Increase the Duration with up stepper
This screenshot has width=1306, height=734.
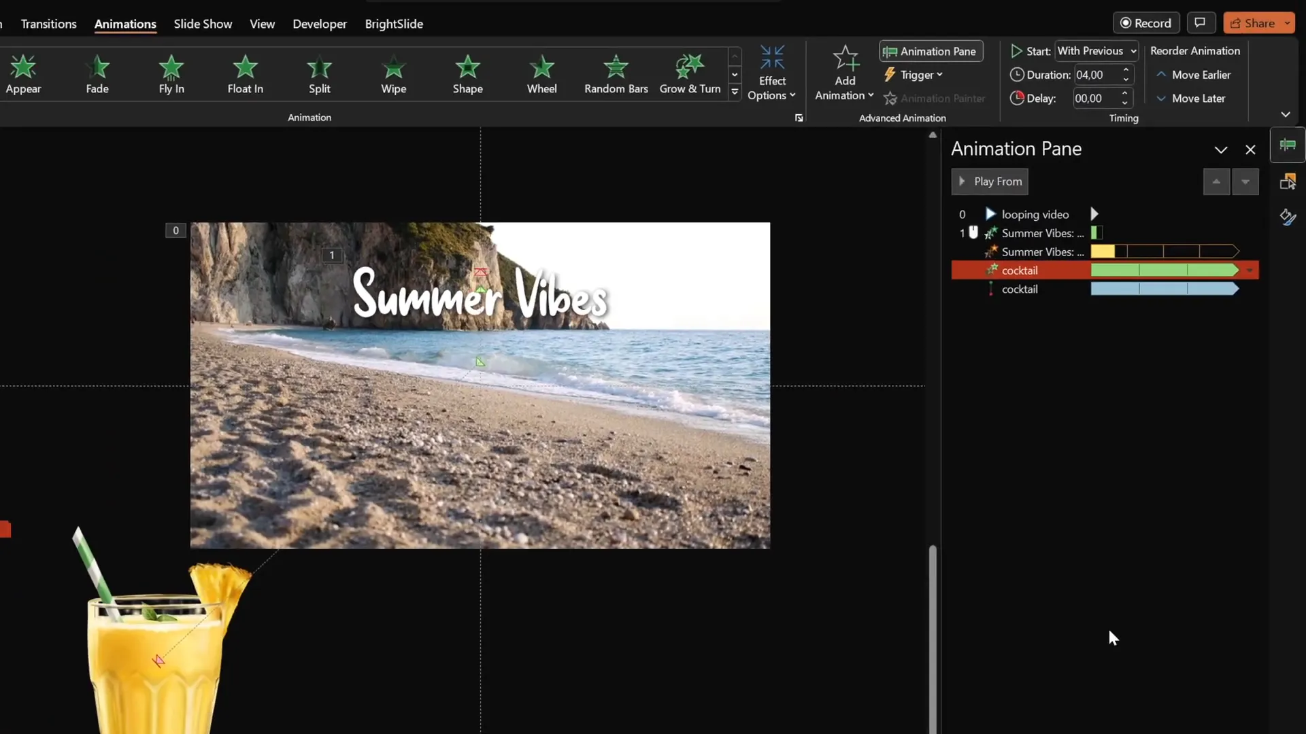pos(1126,70)
